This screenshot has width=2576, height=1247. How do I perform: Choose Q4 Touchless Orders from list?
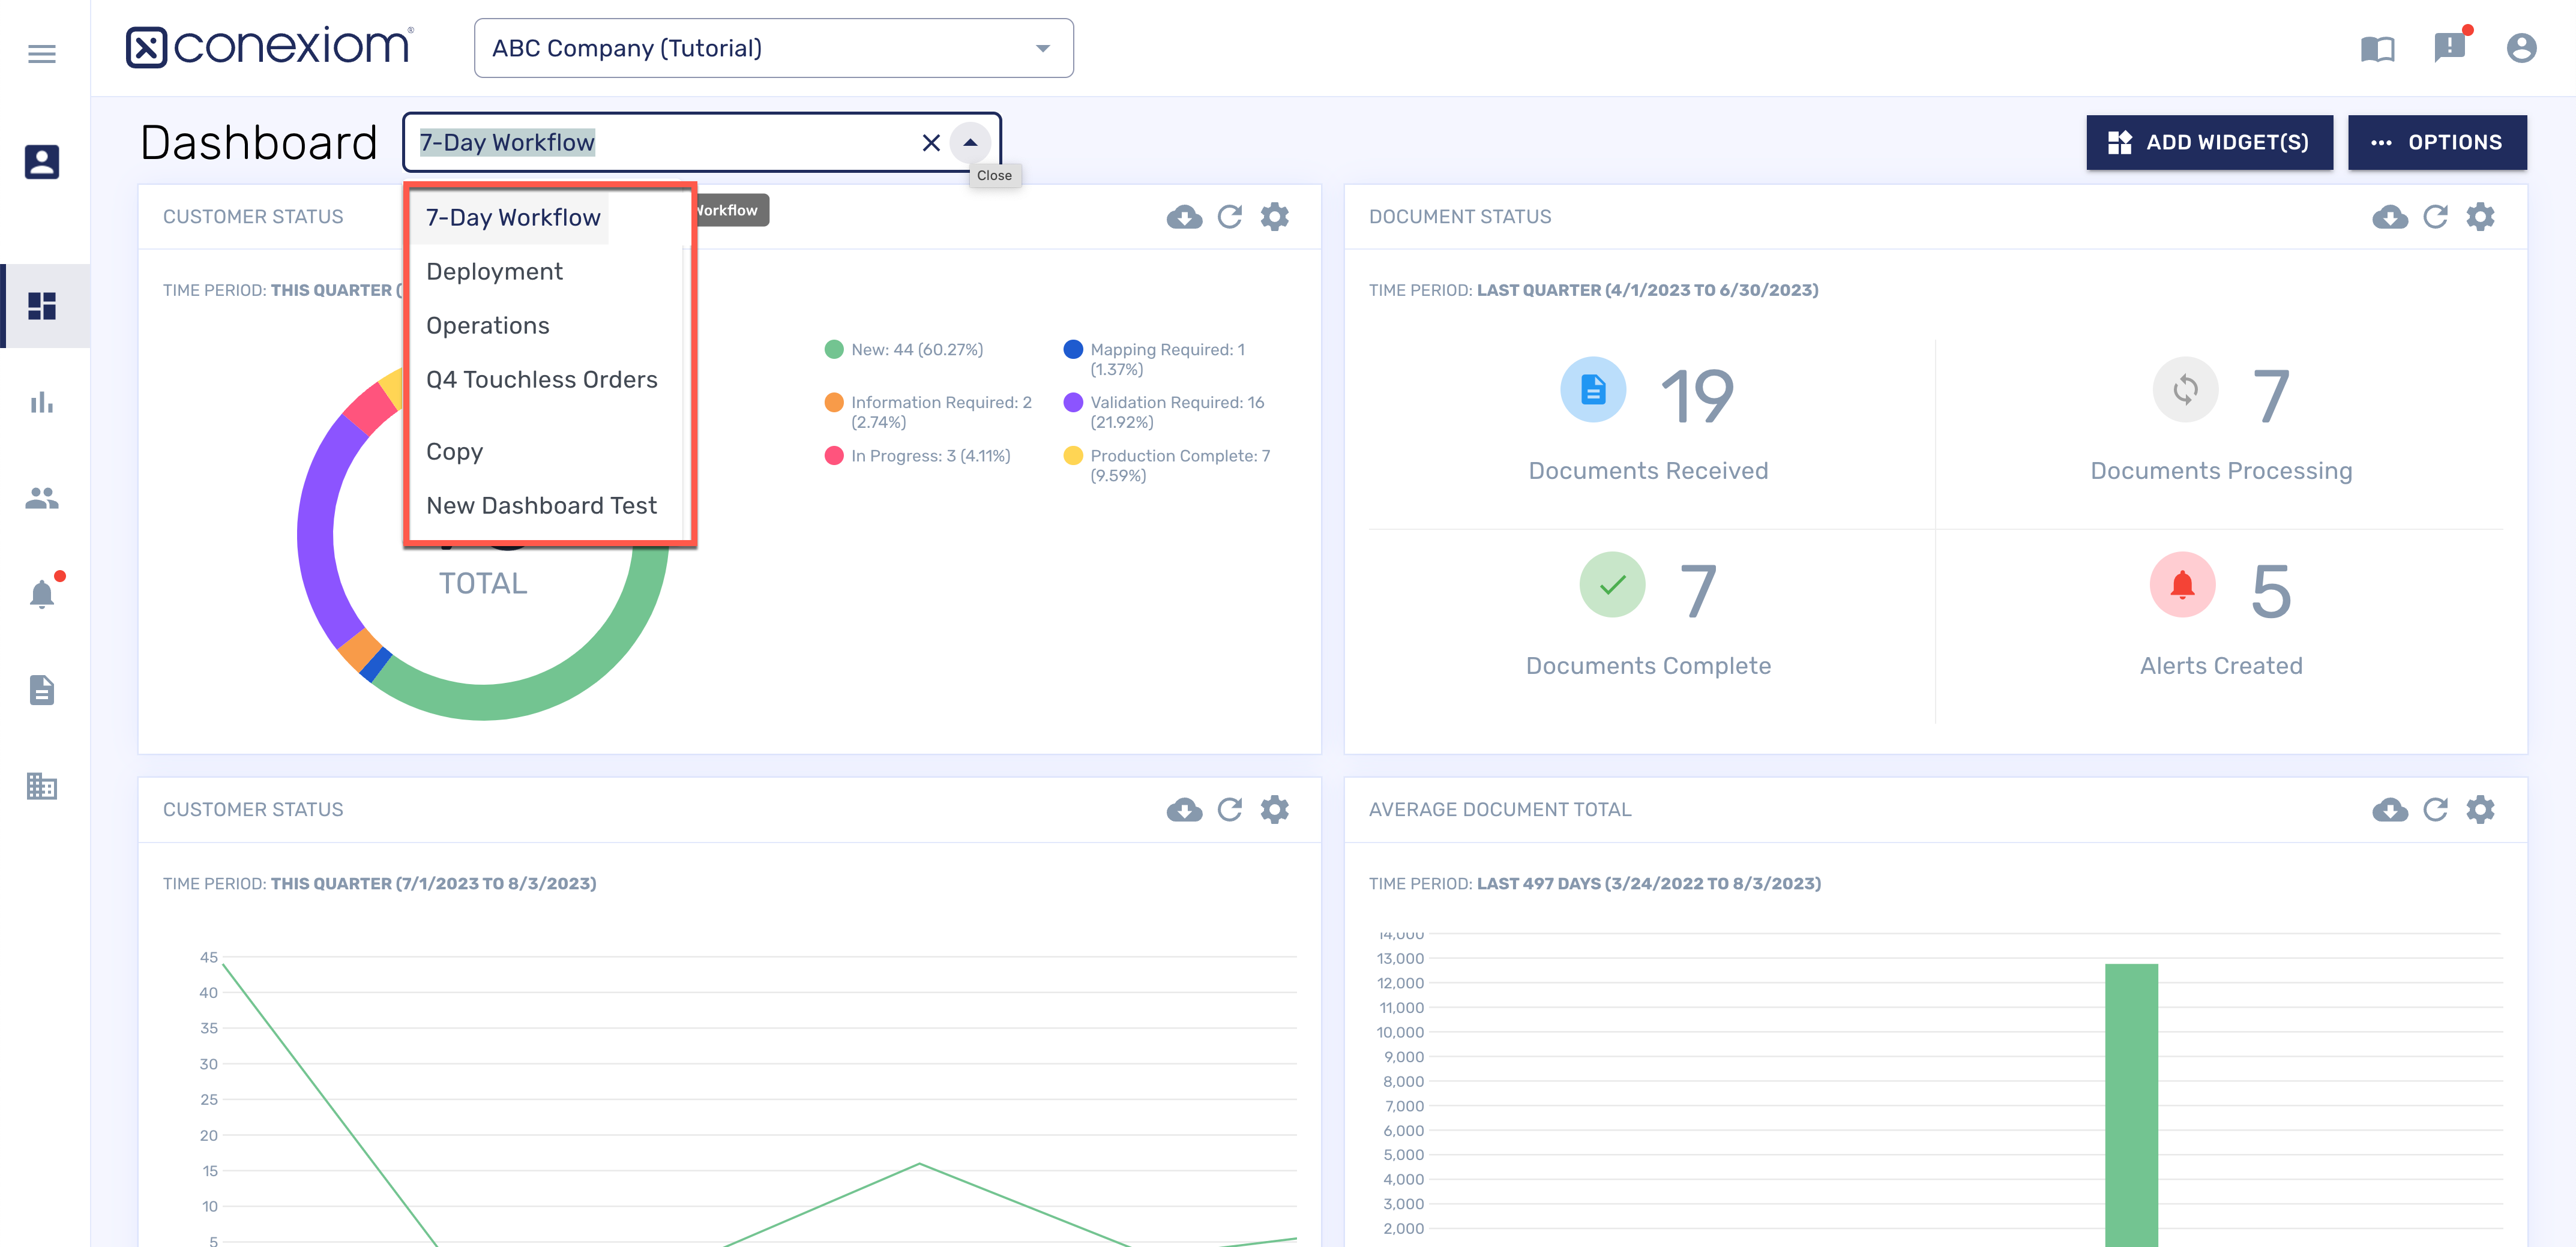tap(541, 380)
